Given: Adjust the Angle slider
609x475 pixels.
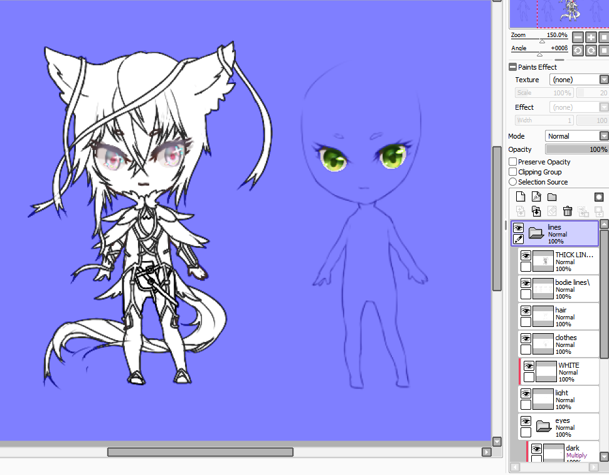Looking at the screenshot, I should pyautogui.click(x=539, y=54).
